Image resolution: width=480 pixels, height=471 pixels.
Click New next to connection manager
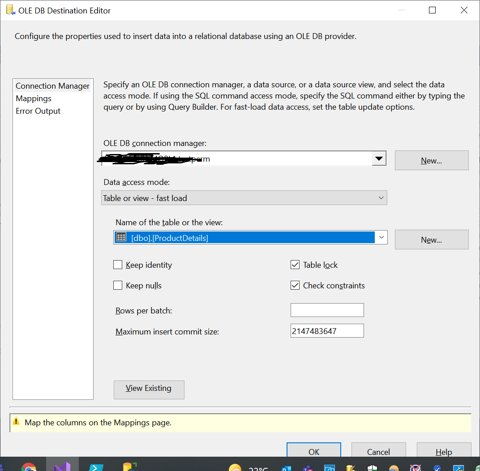click(432, 160)
